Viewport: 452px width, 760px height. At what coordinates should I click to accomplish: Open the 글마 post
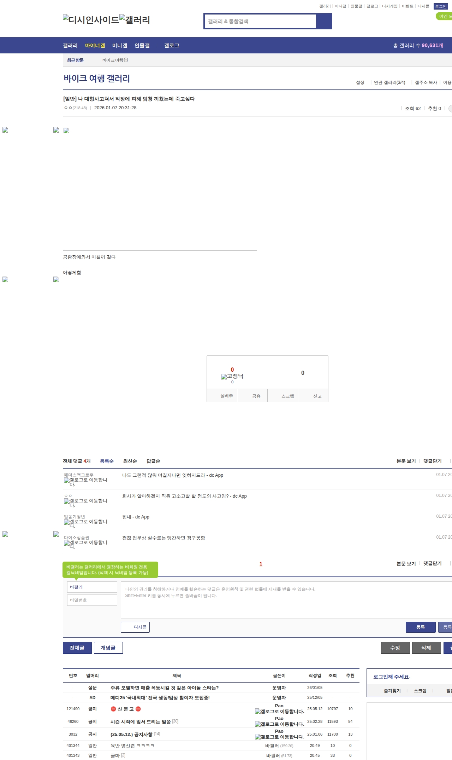[x=115, y=755]
